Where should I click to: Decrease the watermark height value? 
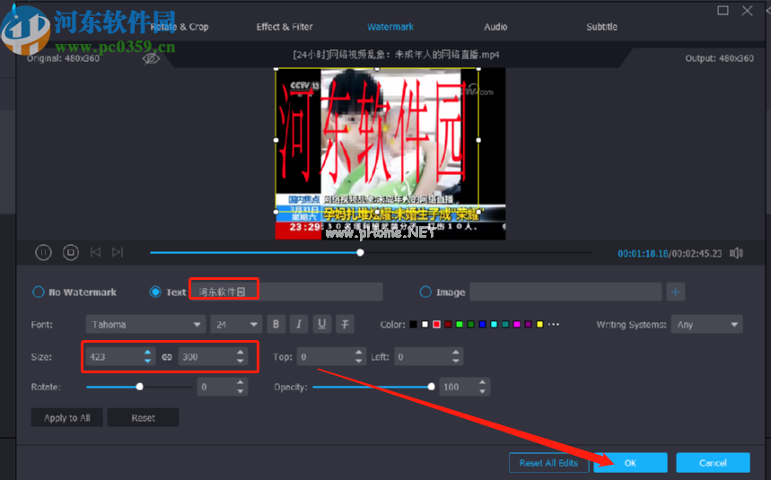click(x=240, y=361)
